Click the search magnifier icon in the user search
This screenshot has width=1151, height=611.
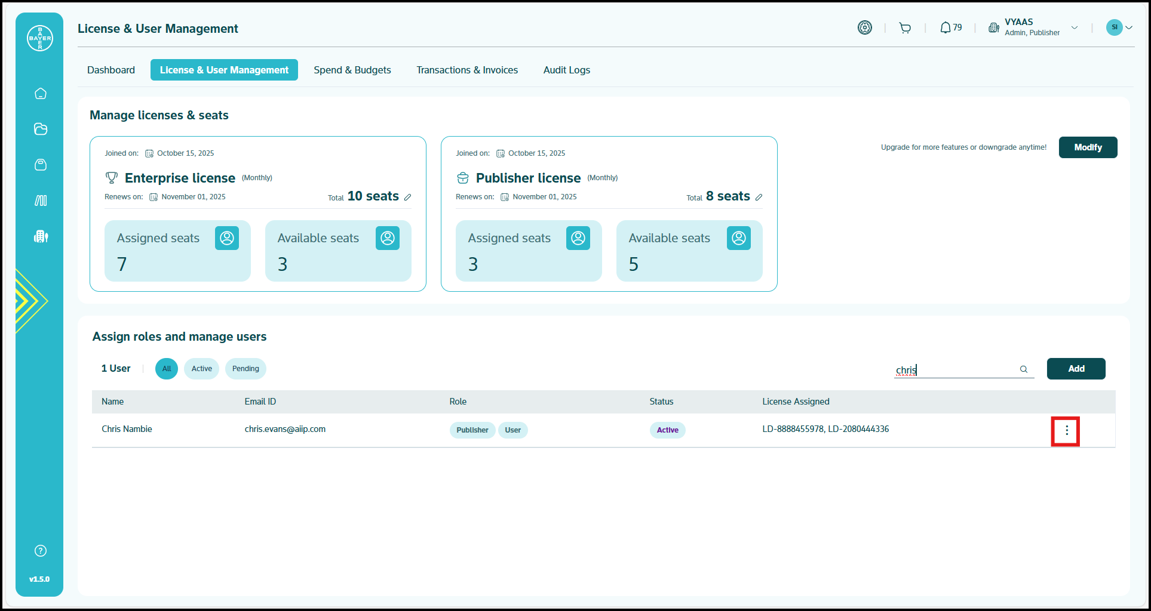pyautogui.click(x=1024, y=369)
